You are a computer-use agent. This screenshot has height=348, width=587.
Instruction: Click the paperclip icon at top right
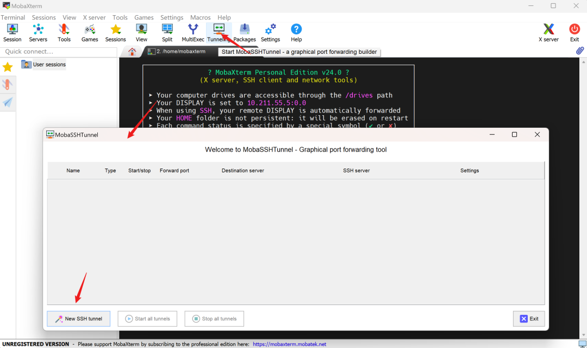579,51
